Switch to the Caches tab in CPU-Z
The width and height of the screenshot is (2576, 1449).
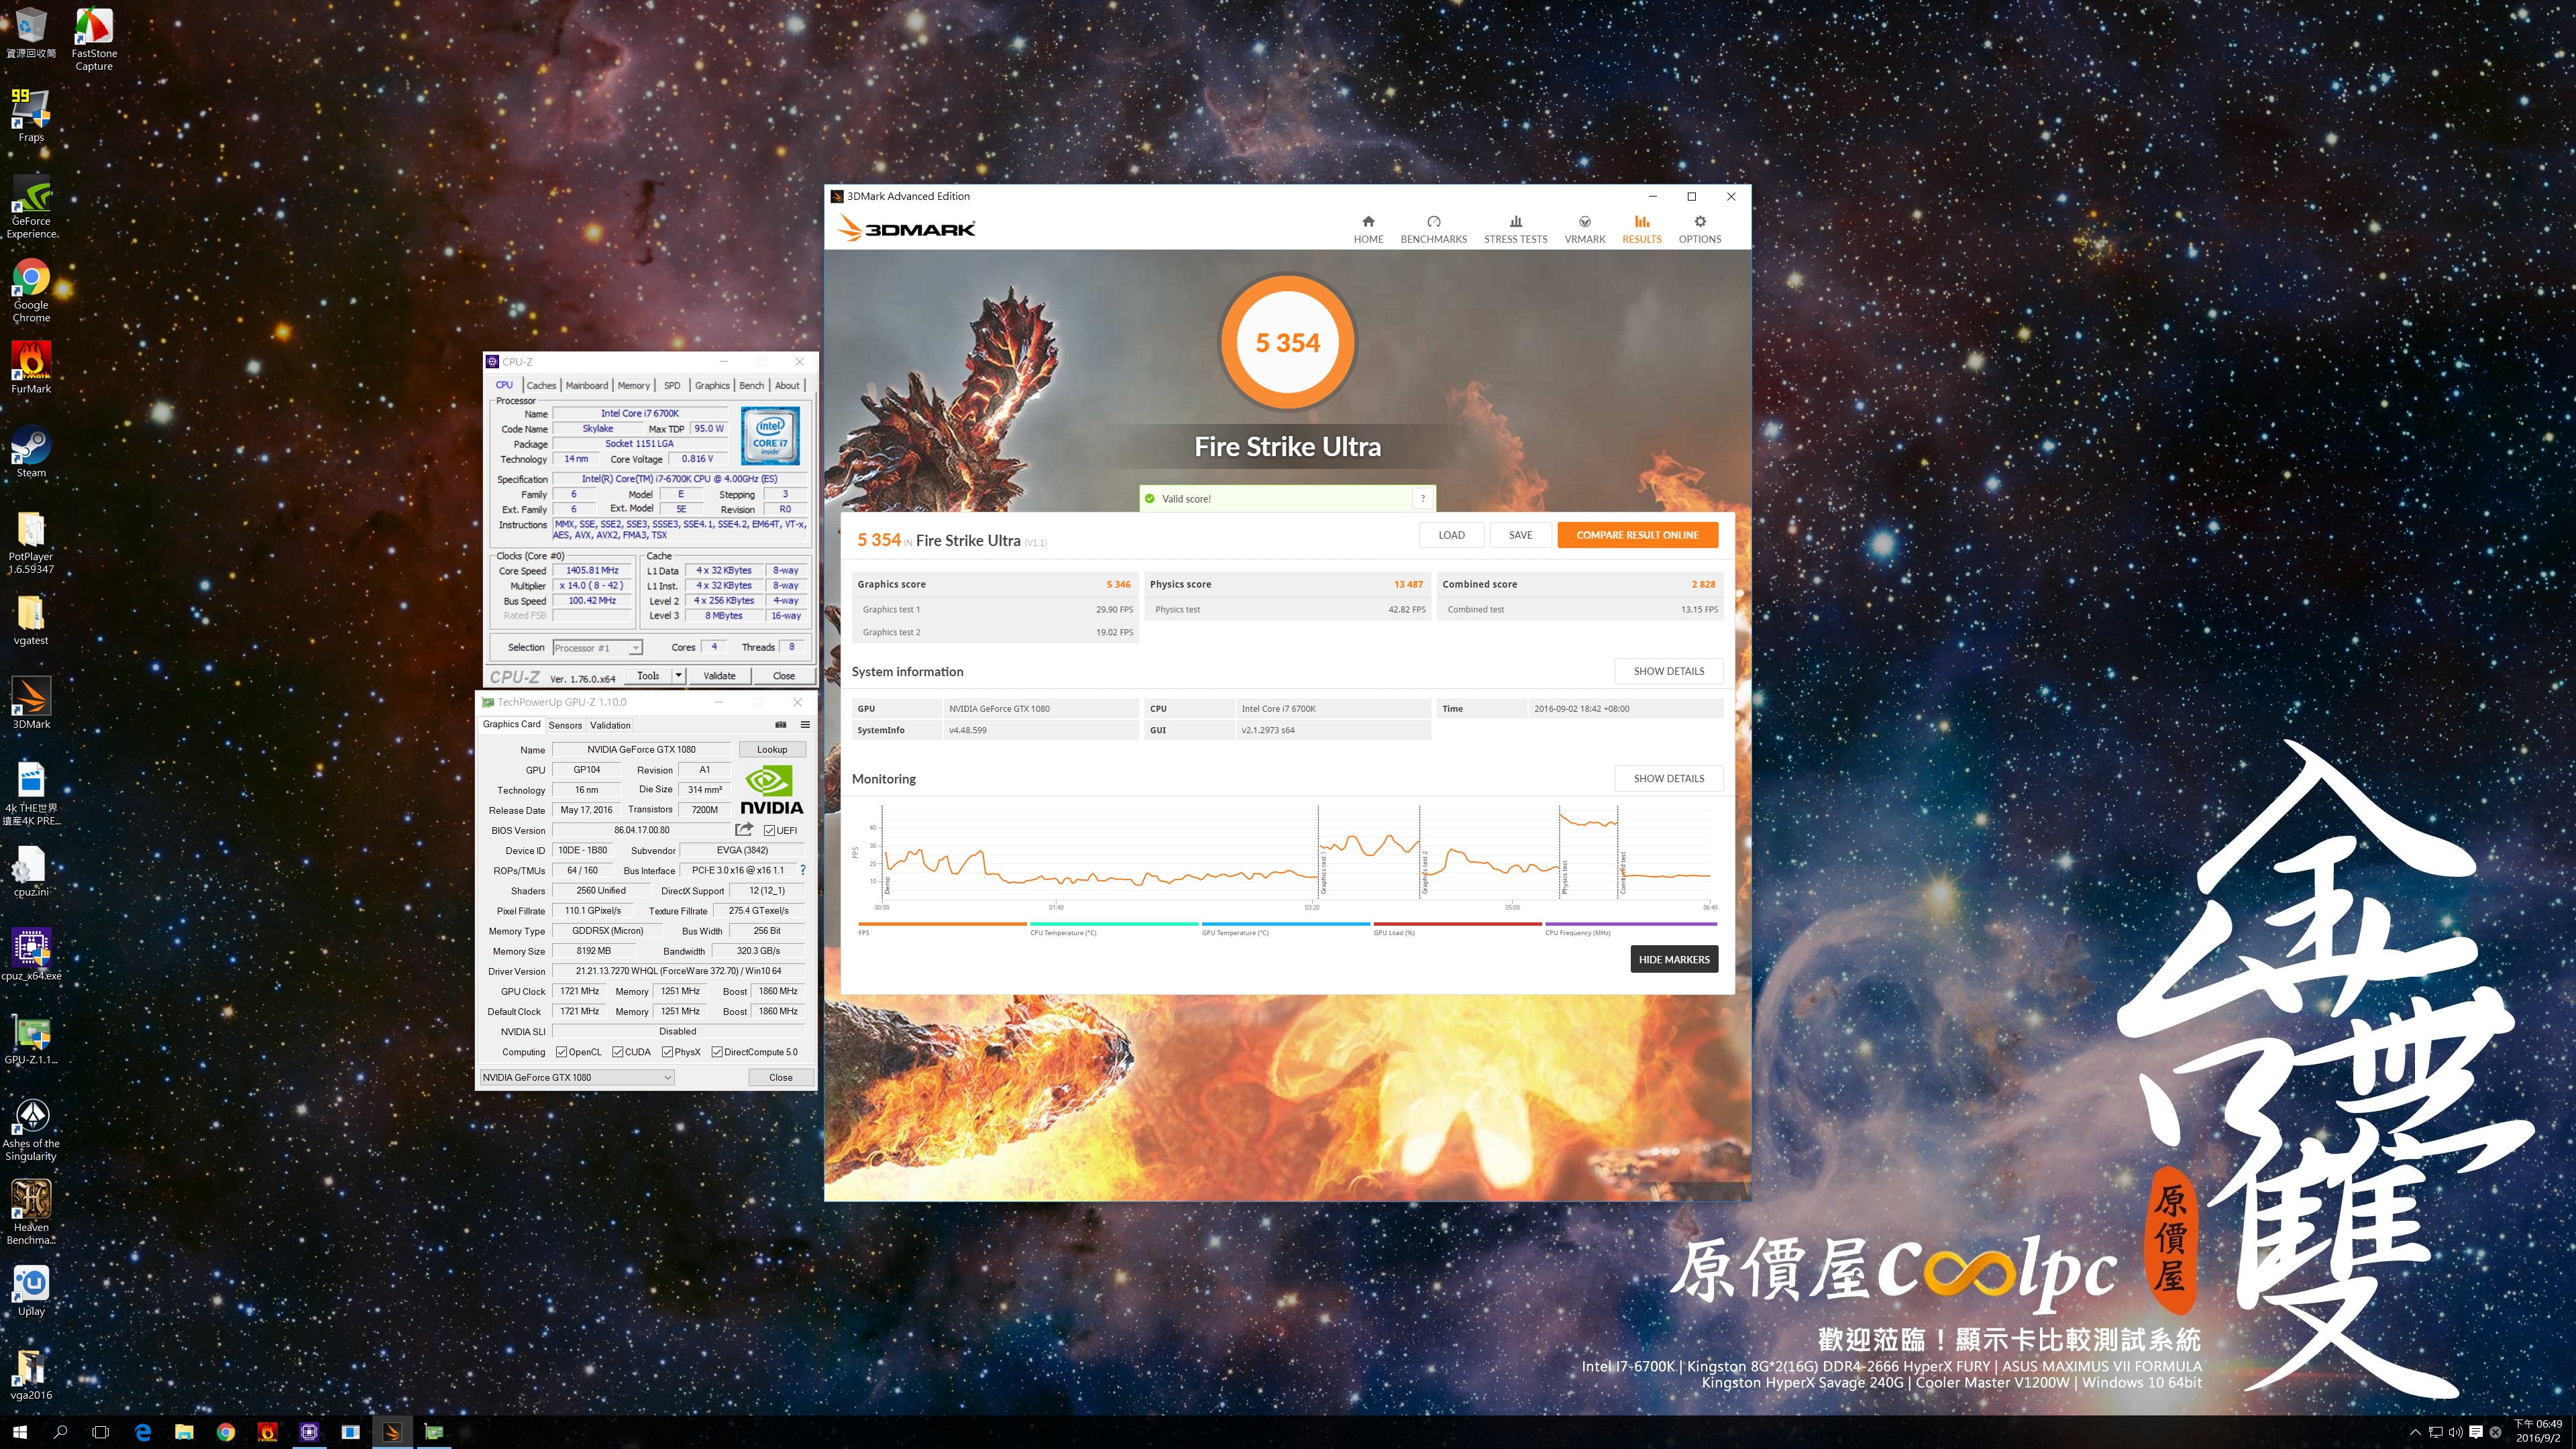[541, 385]
